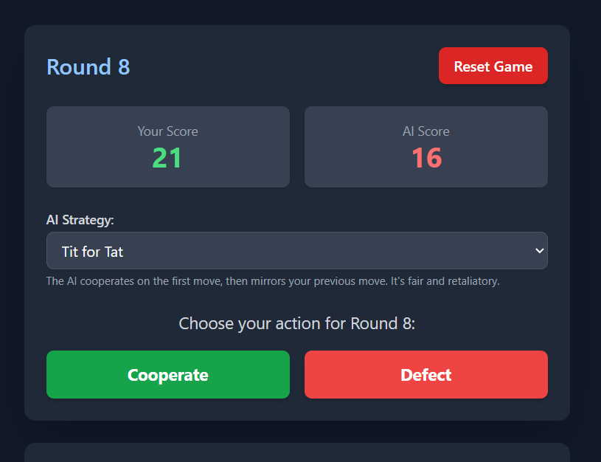Click 'Reset Game' label text
Screen dimensions: 601x462
click(493, 66)
